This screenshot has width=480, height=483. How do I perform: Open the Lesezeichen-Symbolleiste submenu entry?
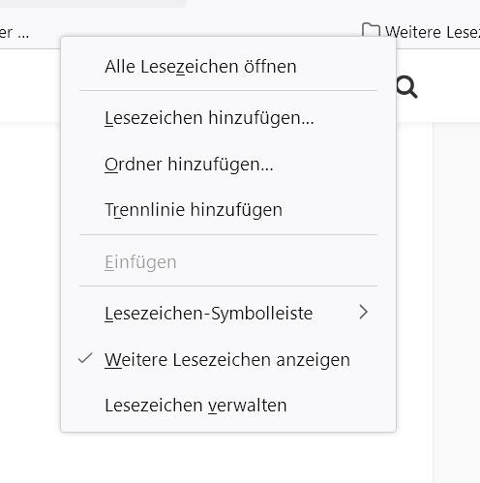[x=228, y=314]
